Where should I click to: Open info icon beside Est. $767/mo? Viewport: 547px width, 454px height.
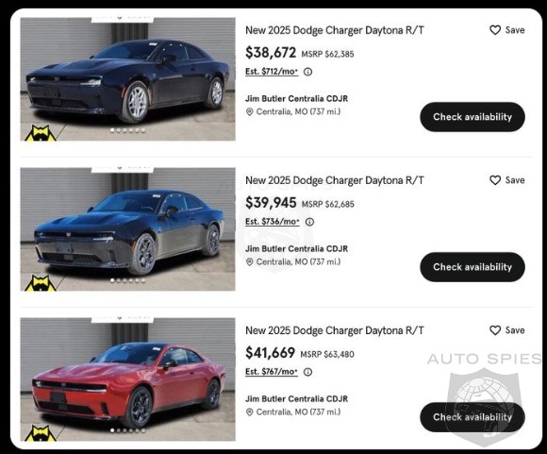click(x=307, y=372)
